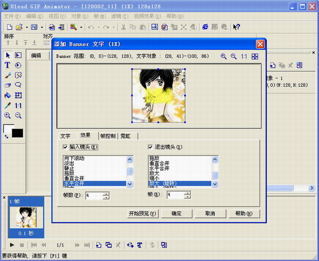Click the Cut scissors icon
Viewport: 319px width, 261px height.
(x=123, y=27)
